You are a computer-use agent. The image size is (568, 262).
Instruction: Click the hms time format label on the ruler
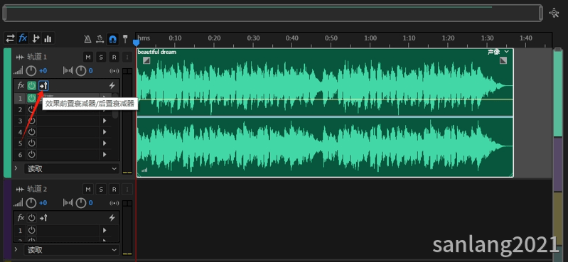tap(144, 38)
